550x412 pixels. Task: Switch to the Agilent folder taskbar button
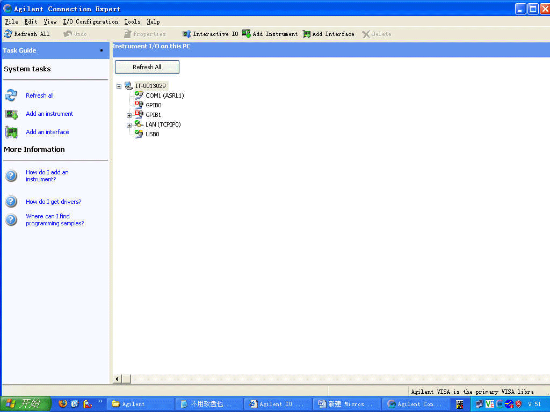(x=140, y=404)
